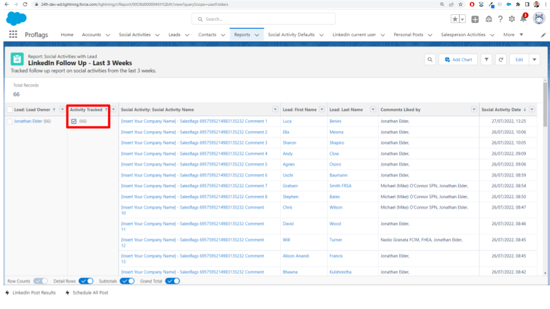
Task: Expand the More navigation menu
Action: point(513,35)
